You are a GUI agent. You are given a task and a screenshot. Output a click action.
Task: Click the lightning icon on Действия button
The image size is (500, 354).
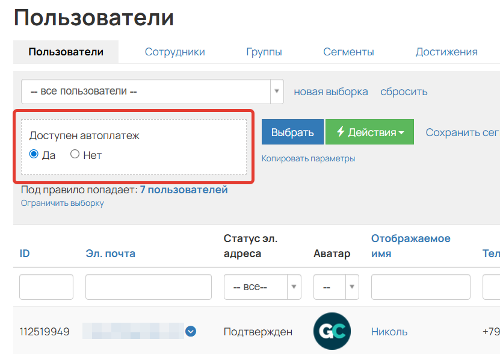339,132
